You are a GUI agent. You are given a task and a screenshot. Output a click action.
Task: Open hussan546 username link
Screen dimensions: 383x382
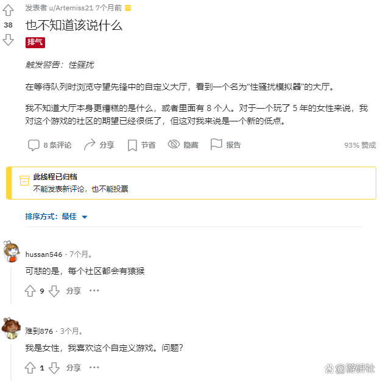(x=44, y=254)
